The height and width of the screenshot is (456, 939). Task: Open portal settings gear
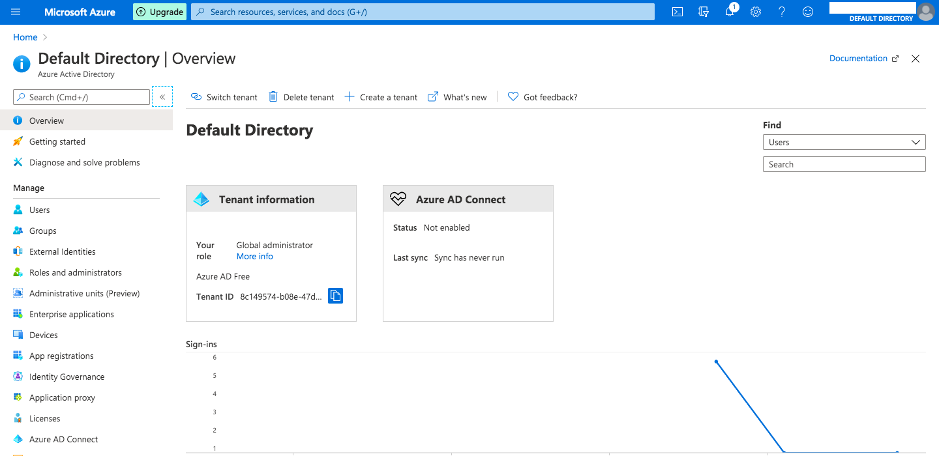756,12
